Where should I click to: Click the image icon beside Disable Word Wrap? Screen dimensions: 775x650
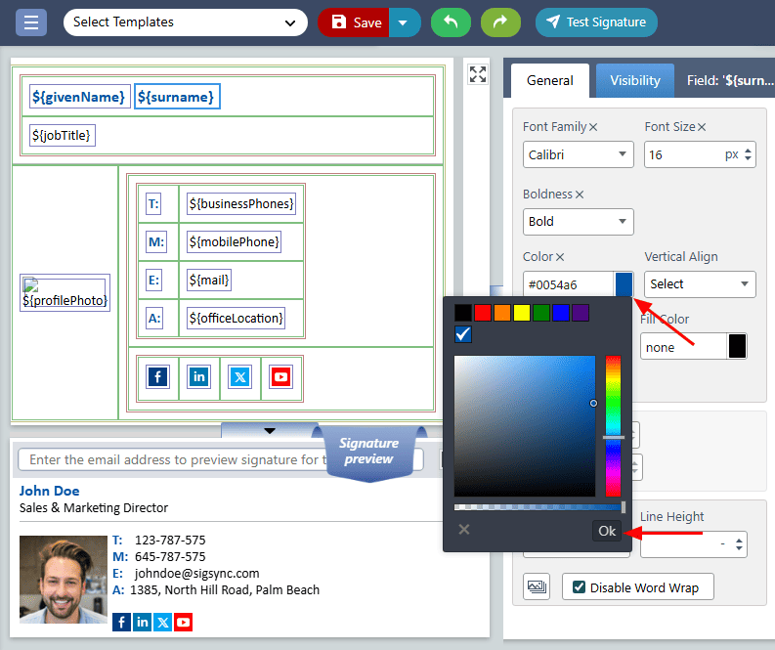click(x=537, y=586)
